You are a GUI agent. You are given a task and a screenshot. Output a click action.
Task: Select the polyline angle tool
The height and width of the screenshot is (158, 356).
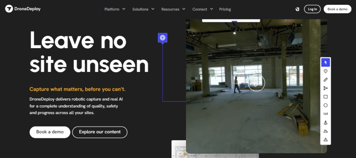[325, 88]
